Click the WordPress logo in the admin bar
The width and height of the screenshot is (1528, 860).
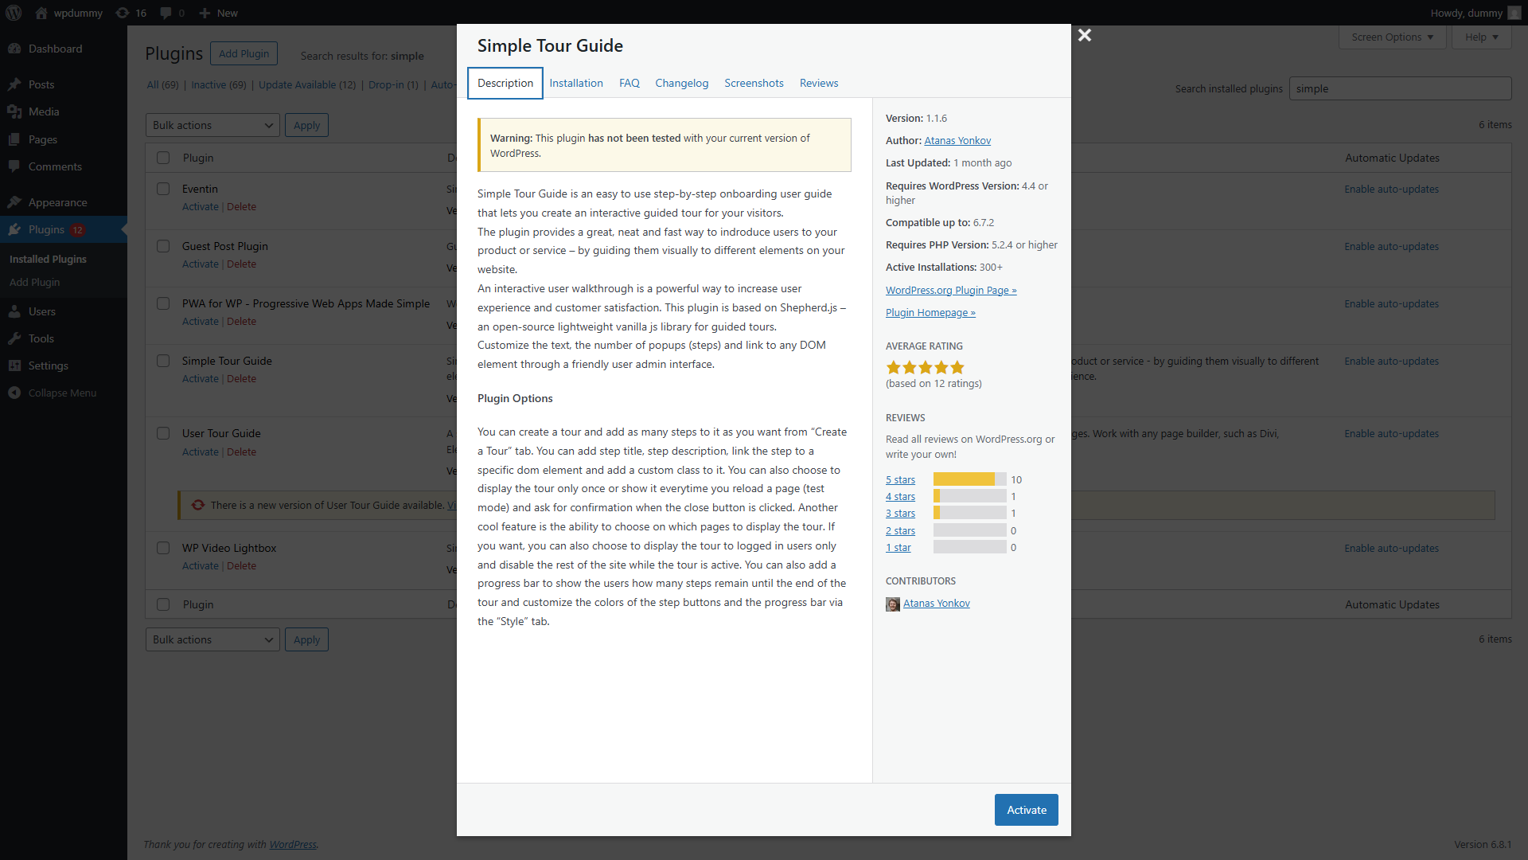[14, 13]
